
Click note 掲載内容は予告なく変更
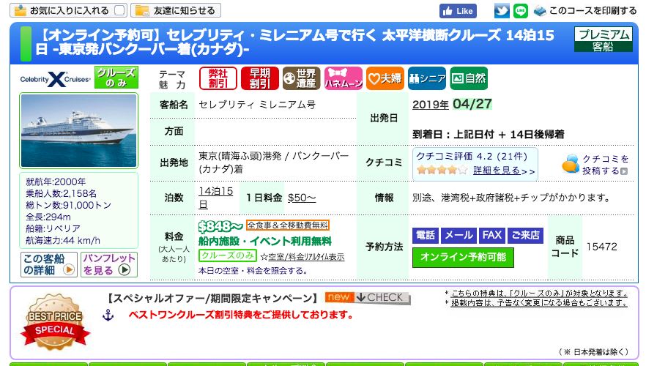click(539, 302)
